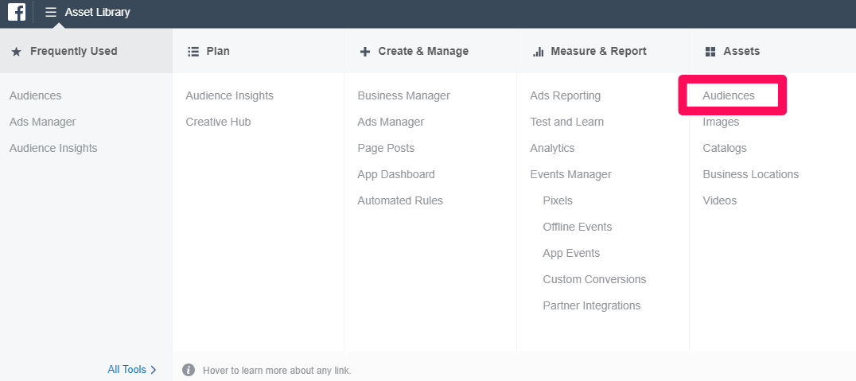
Task: Click 'Hover to learn more about any link.' text
Action: [x=277, y=370]
